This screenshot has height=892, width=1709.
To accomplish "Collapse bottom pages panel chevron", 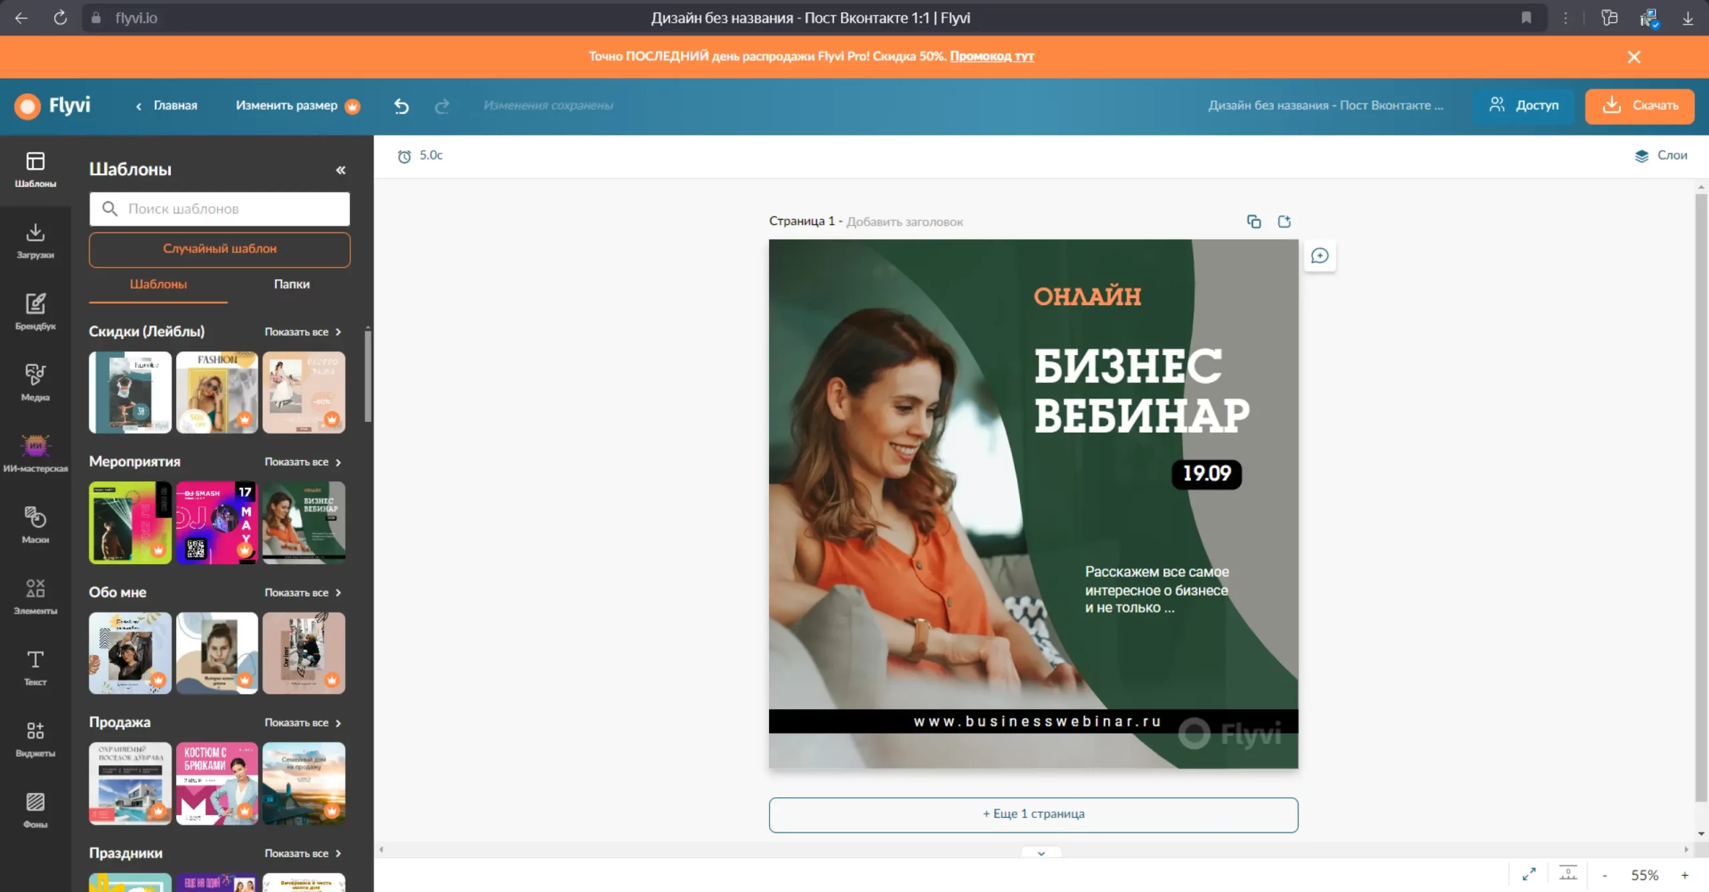I will (x=1041, y=853).
